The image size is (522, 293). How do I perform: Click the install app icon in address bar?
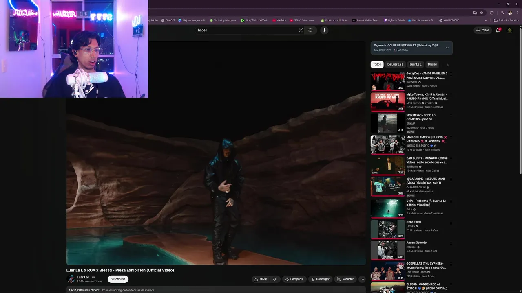tap(475, 13)
